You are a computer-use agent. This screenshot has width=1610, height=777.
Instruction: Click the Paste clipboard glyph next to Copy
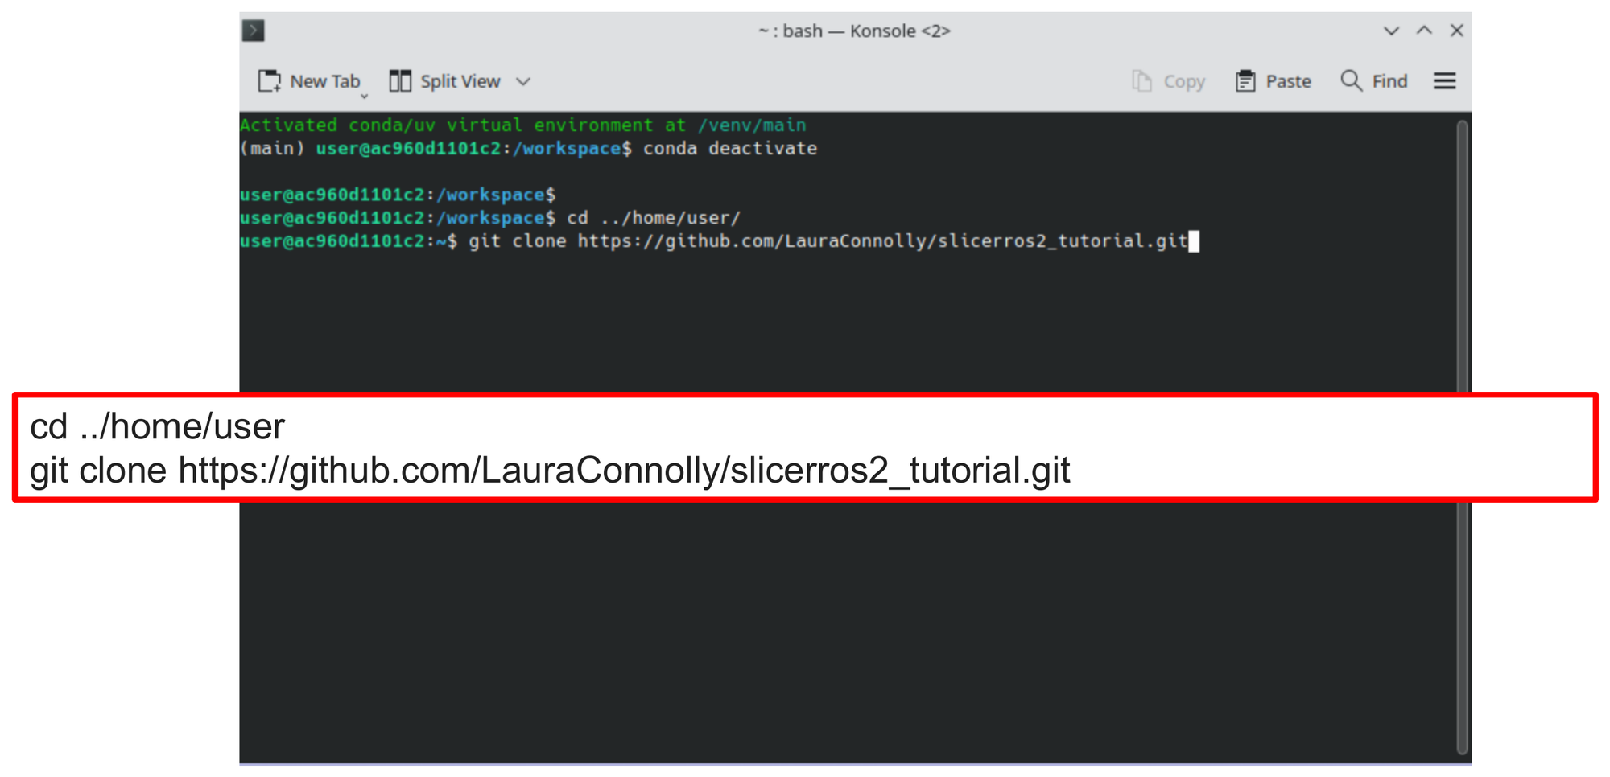click(1244, 80)
